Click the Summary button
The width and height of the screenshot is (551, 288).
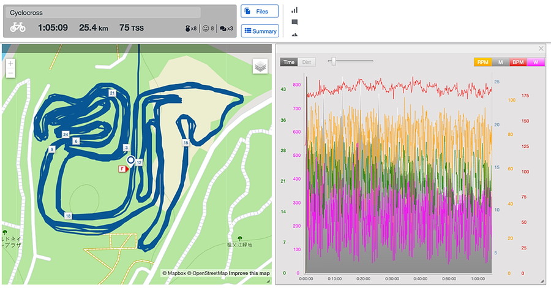(260, 31)
